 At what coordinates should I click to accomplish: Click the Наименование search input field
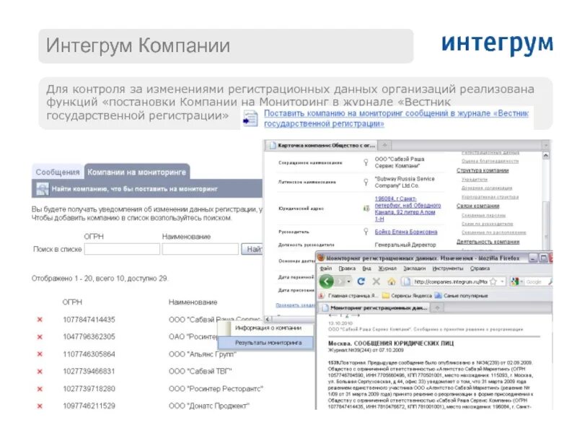coord(201,249)
